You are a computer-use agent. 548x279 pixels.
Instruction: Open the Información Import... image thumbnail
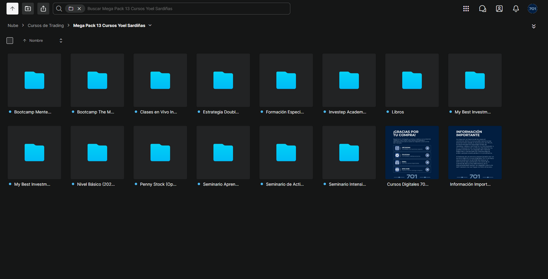475,153
